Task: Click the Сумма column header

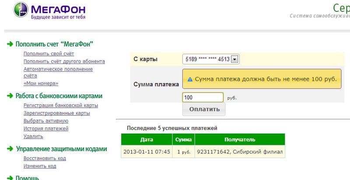Action: click(x=183, y=140)
